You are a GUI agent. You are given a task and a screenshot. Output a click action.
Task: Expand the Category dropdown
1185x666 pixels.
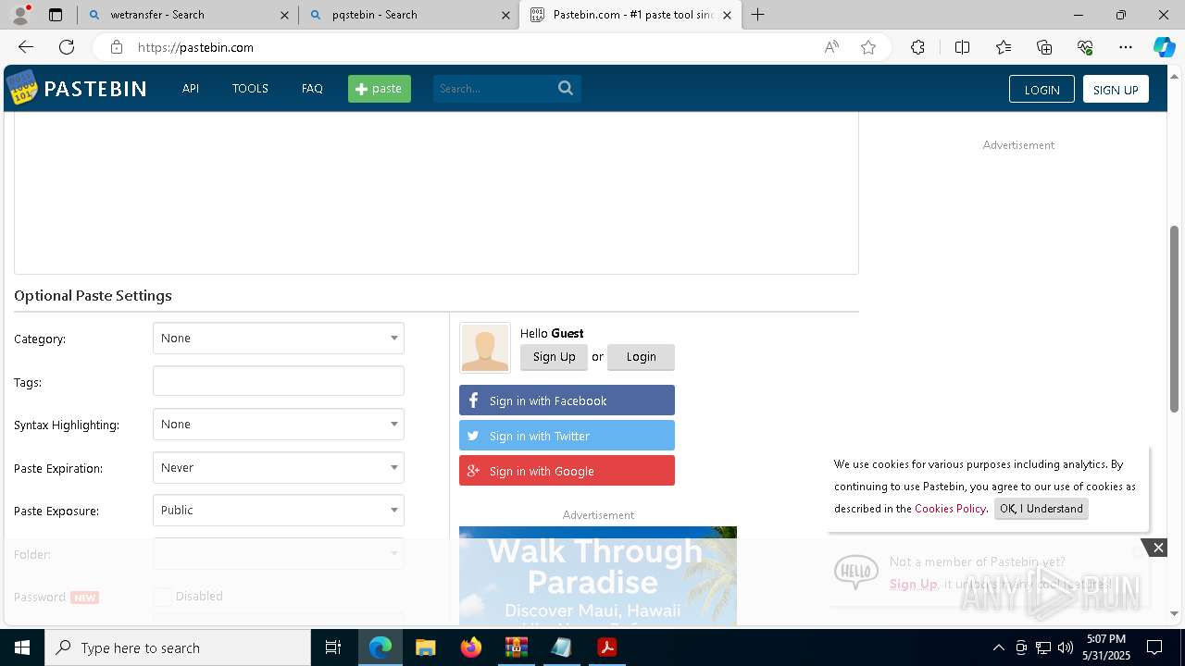(279, 338)
